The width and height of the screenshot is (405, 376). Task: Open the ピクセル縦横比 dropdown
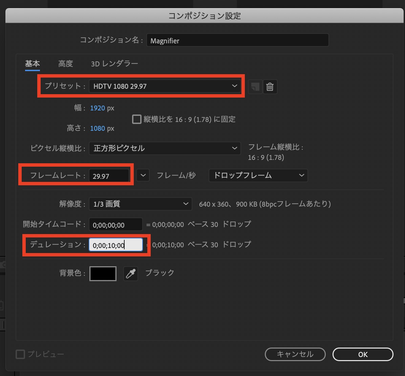(x=165, y=148)
